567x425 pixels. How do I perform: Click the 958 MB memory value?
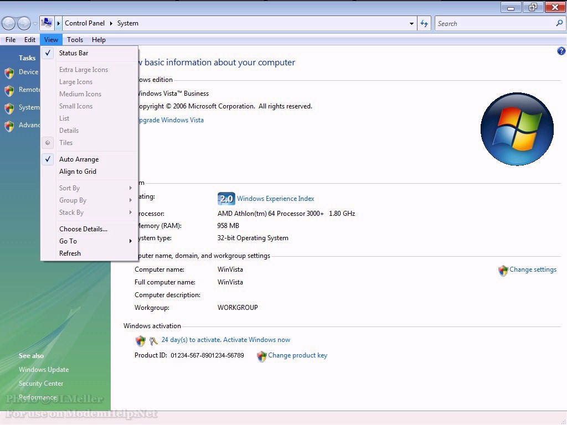[x=228, y=226]
